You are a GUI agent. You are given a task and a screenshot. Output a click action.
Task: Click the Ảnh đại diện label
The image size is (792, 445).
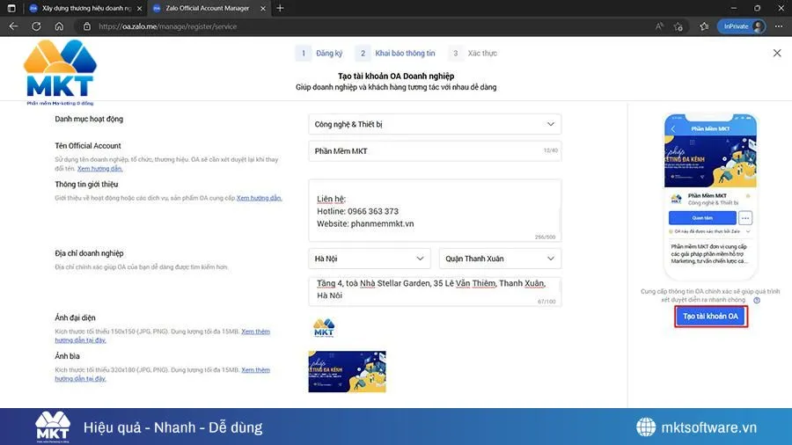(76, 317)
